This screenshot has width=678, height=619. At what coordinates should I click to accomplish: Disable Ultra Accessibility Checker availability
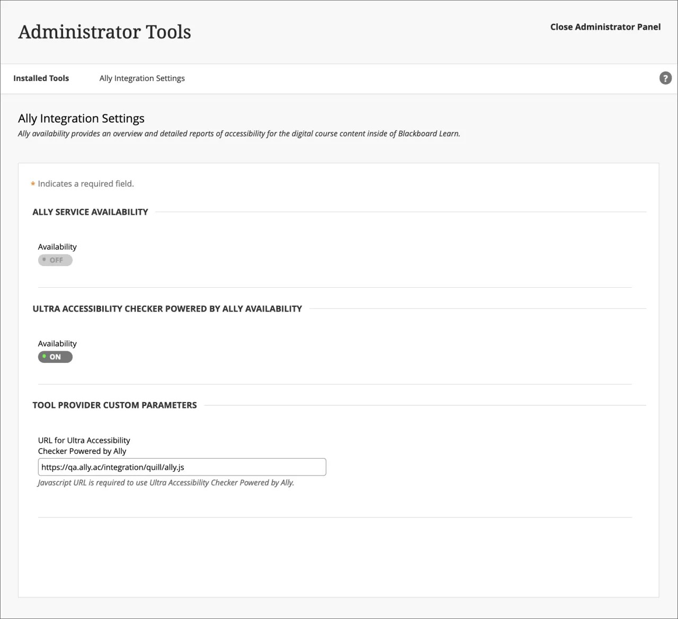pos(55,357)
